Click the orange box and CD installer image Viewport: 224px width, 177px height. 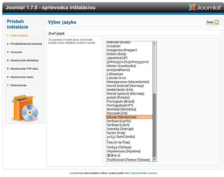pos(25,108)
